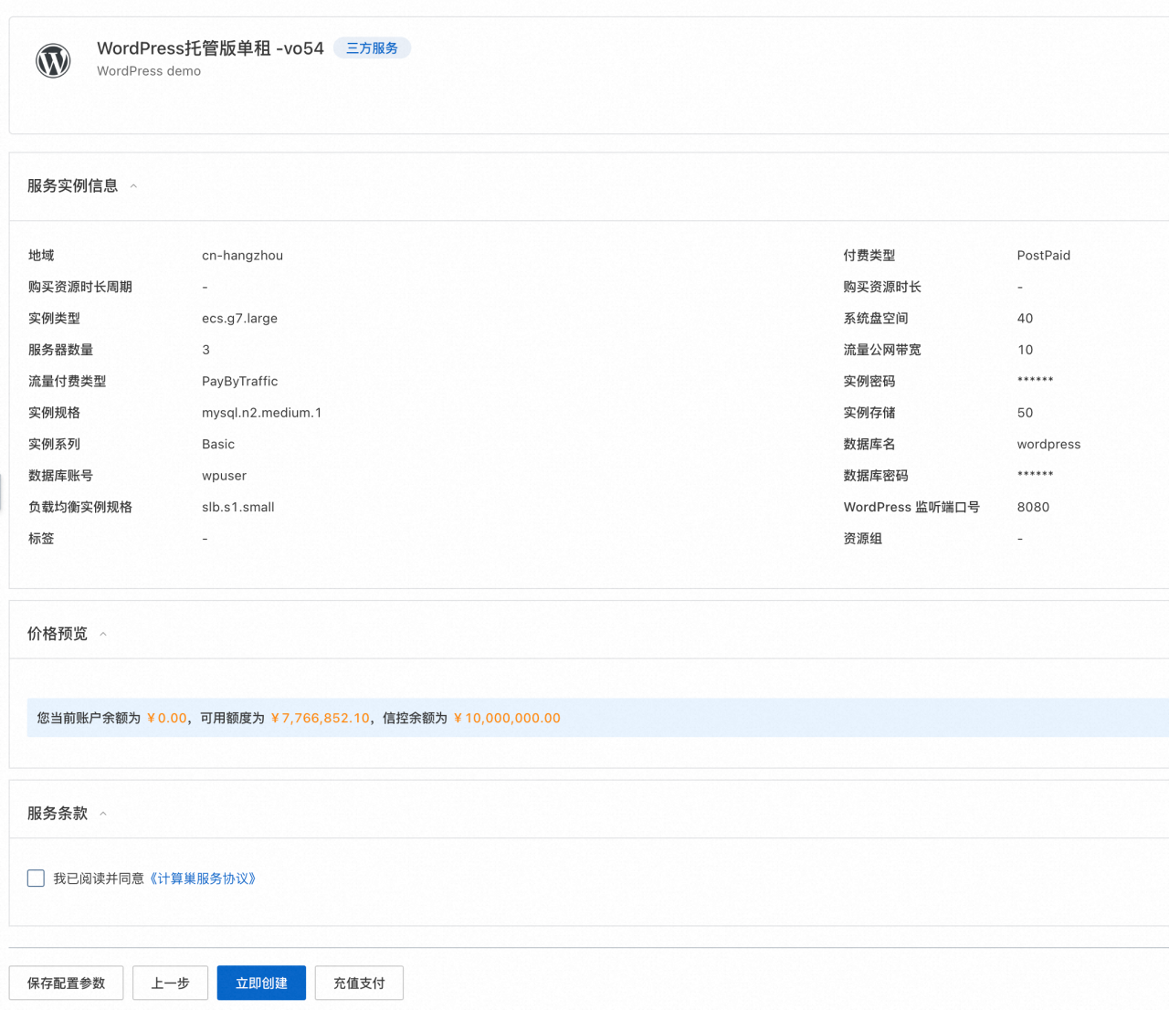Collapse the 服务条款 section chevron
The width and height of the screenshot is (1169, 1010).
pos(103,814)
